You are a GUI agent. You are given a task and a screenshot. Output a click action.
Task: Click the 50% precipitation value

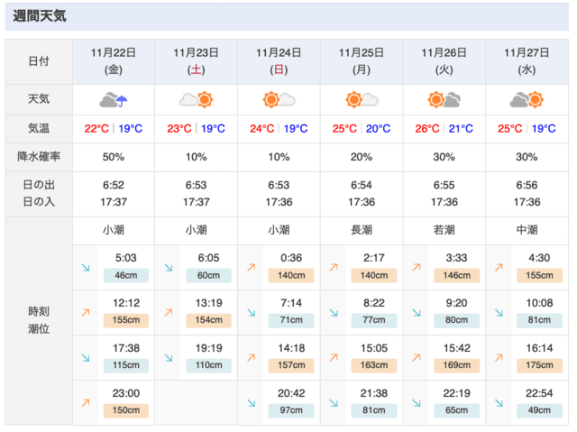click(114, 157)
